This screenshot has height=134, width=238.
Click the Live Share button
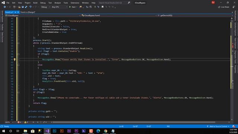coord(223,7)
